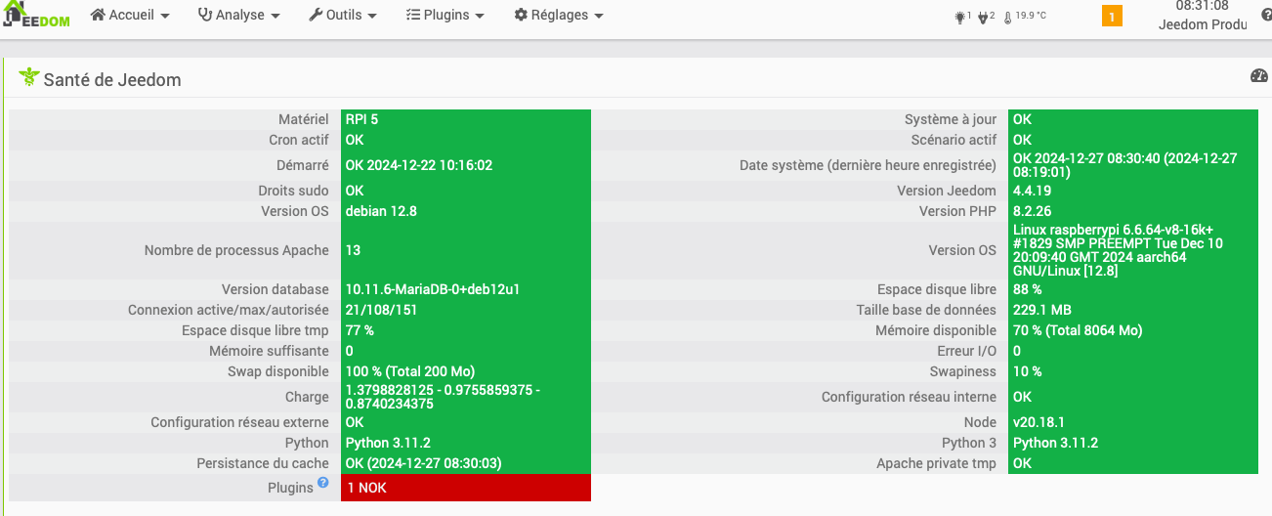
Task: Click the Cron actif label
Action: click(299, 140)
